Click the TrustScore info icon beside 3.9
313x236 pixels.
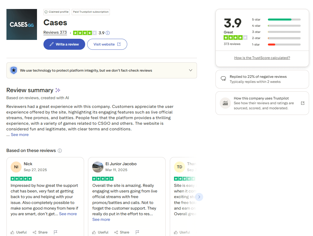coord(108,33)
